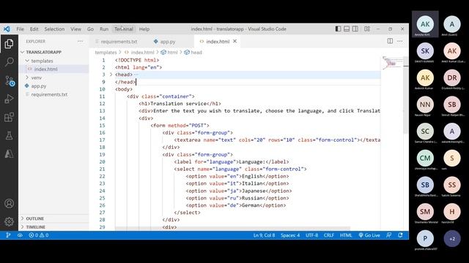
Task: Click source control branch status icon
Action: [8, 235]
